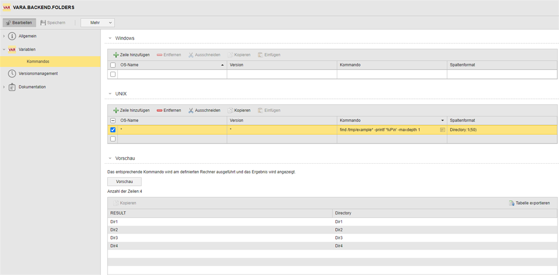Click the Vorschau button to run the command
Viewport: 559px width, 275px height.
(124, 181)
